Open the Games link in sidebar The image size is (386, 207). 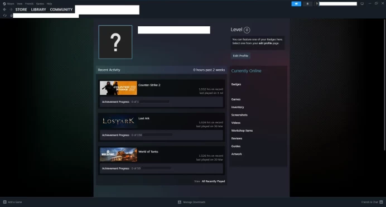(x=236, y=99)
